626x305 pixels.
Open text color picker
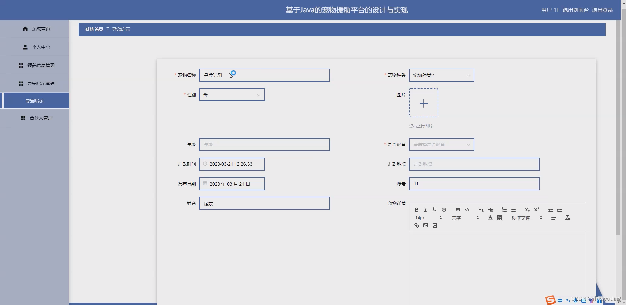point(490,218)
